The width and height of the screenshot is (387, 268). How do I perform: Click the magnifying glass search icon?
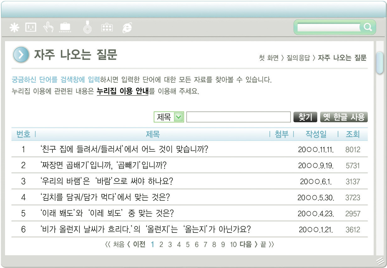[367, 27]
